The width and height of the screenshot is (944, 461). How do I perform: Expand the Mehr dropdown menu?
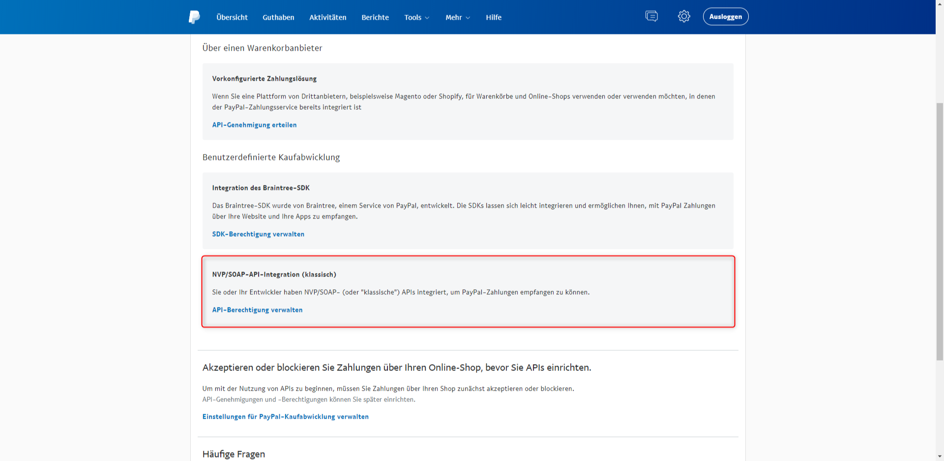[x=457, y=17]
